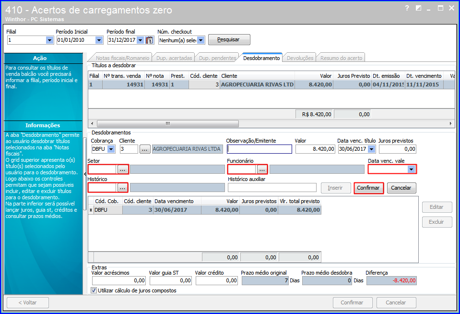Click the Editar button
460x314 pixels.
tap(437, 207)
